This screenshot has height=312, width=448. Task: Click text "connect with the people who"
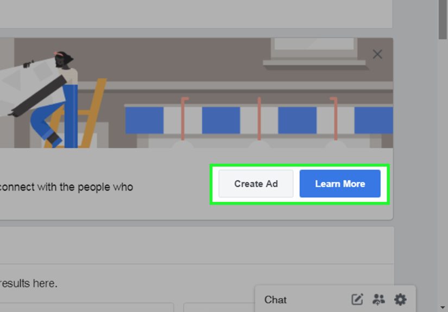[x=66, y=187]
